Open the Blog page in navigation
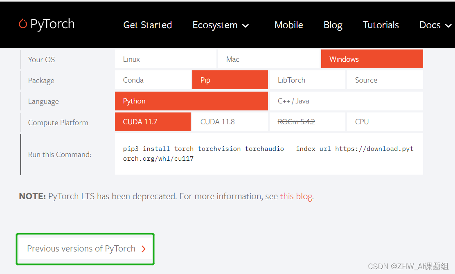The width and height of the screenshot is (455, 274). point(333,25)
